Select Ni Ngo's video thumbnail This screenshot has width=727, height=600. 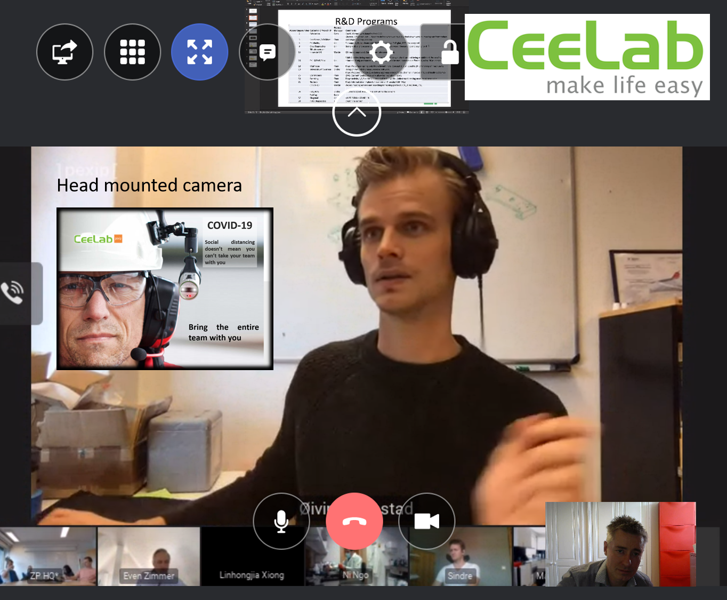[356, 556]
